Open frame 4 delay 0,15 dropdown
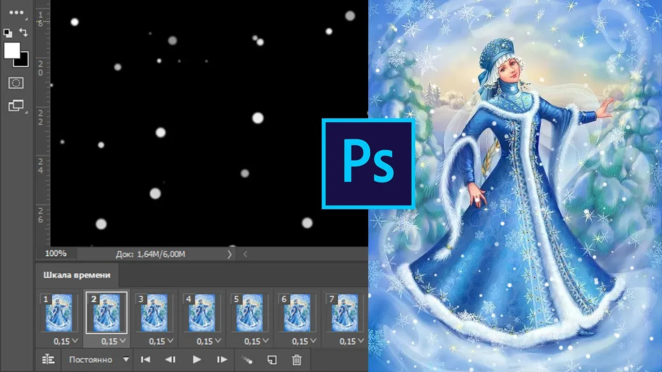Screen dimensions: 662x372 tap(208, 341)
